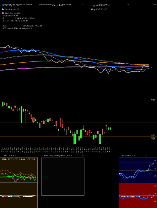Click the magenta 200 Day legend swatch
The width and height of the screenshot is (157, 208).
click(x=3, y=13)
